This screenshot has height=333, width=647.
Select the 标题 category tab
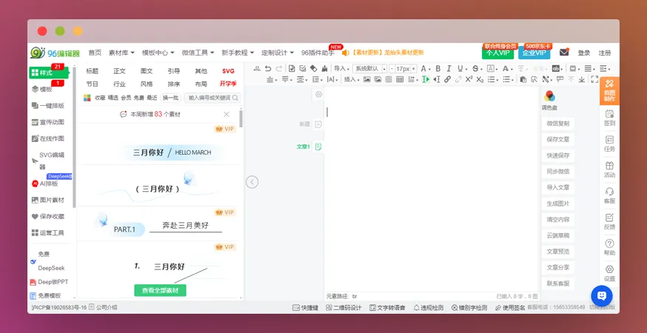92,71
